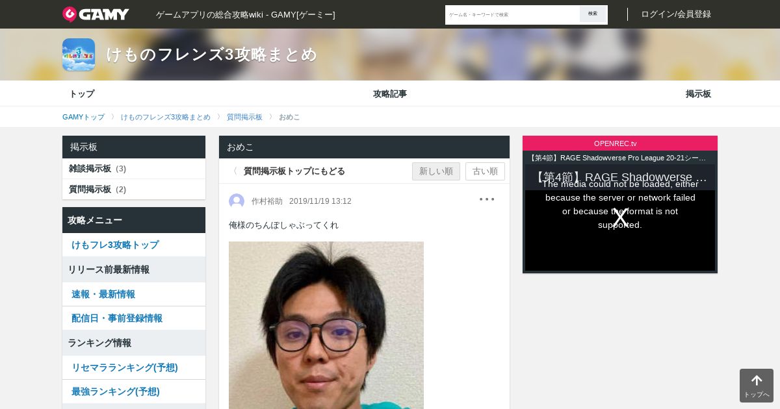Open 最強ランキング(予想) menu link

(134, 391)
